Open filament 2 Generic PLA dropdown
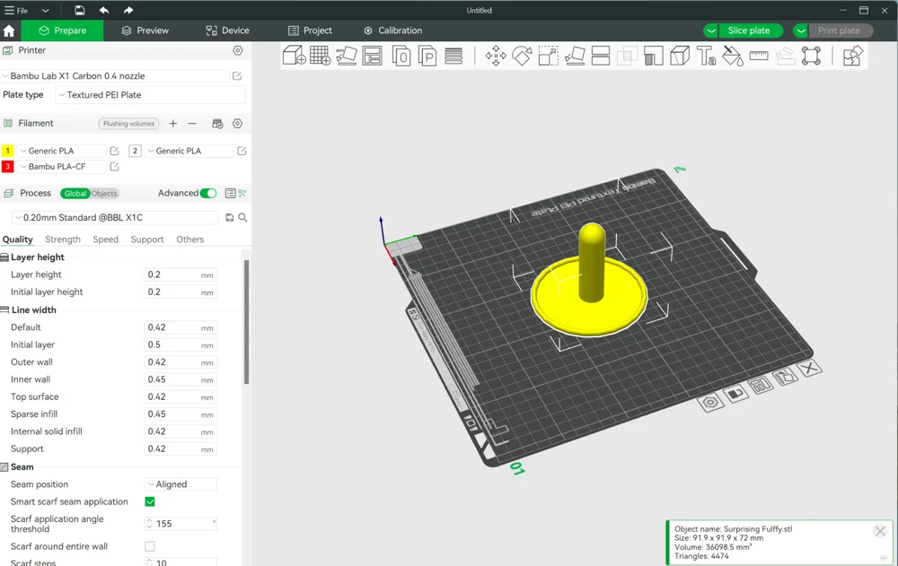This screenshot has height=566, width=898. coord(189,151)
